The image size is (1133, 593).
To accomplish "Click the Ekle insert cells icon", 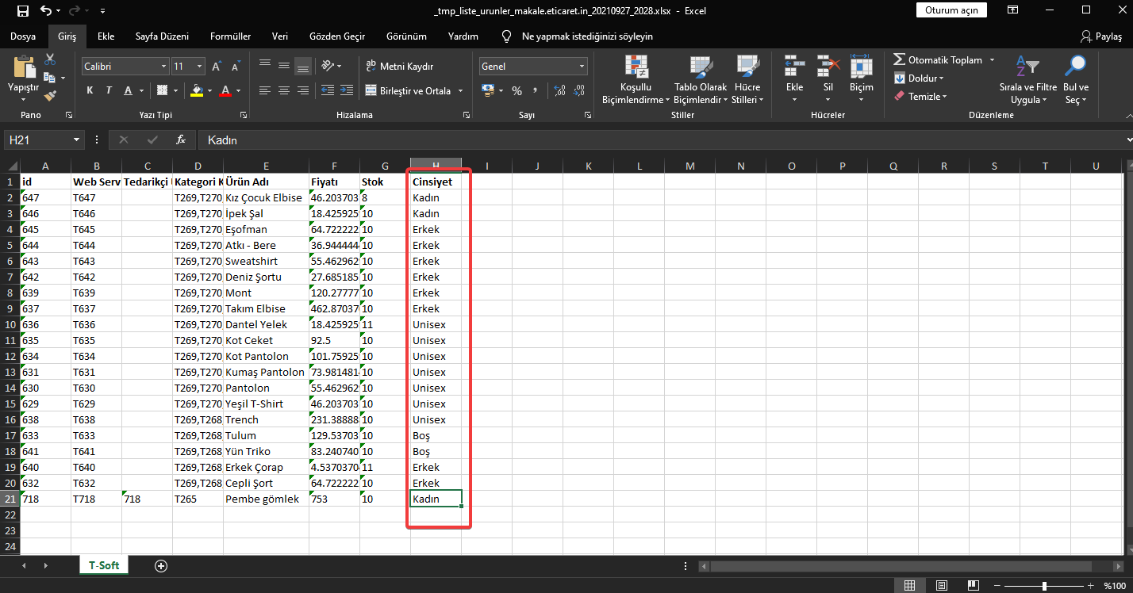I will click(794, 67).
